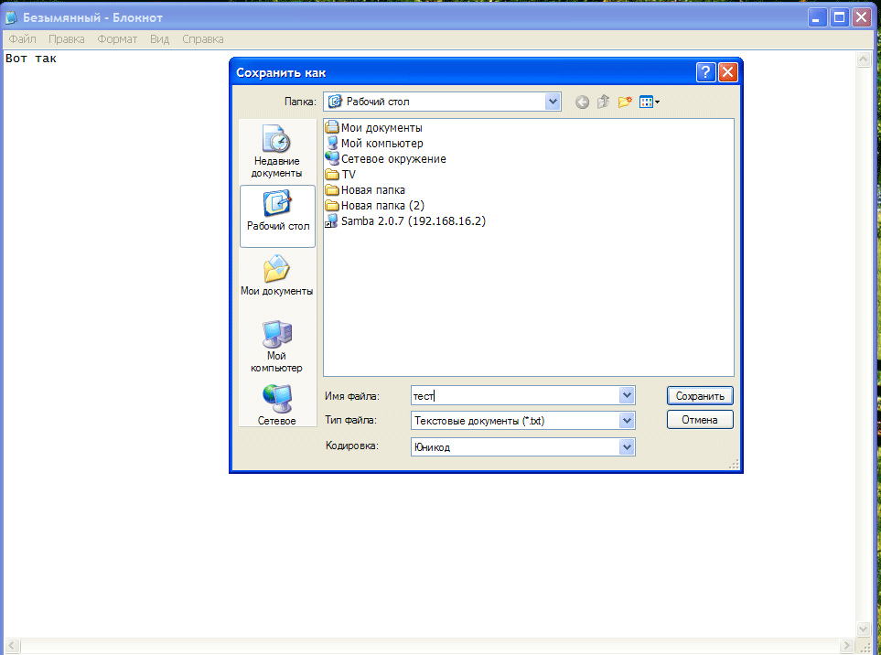Click Notepad vertical scrollbar down arrow
Image resolution: width=881 pixels, height=655 pixels.
point(864,628)
